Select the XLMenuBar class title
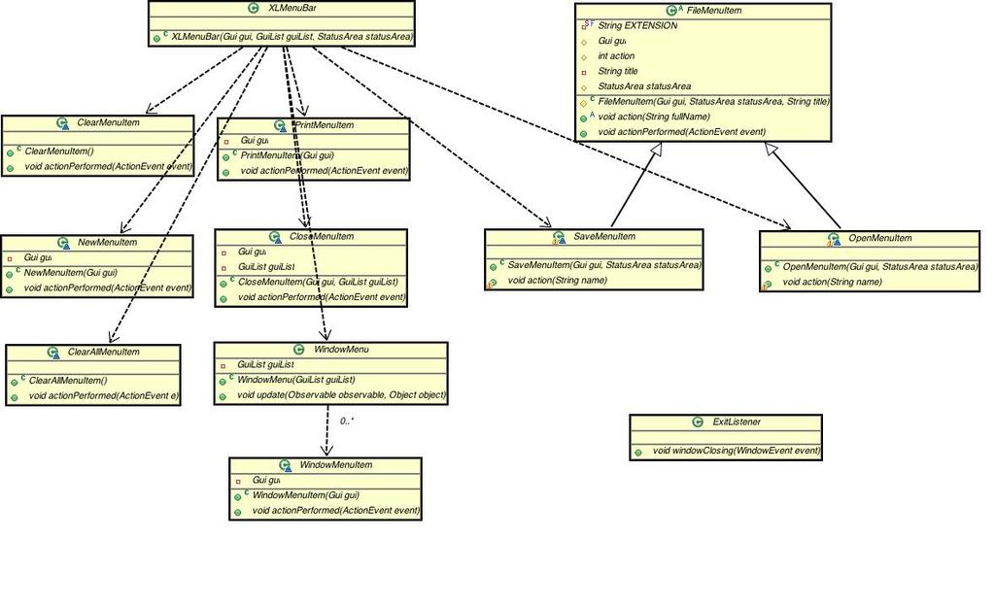The width and height of the screenshot is (995, 607). (292, 8)
